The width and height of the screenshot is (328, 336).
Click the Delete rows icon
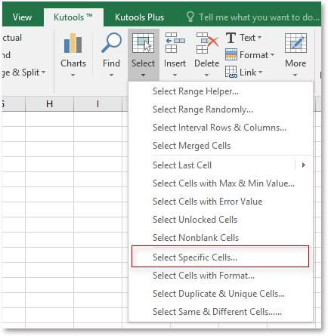point(207,43)
